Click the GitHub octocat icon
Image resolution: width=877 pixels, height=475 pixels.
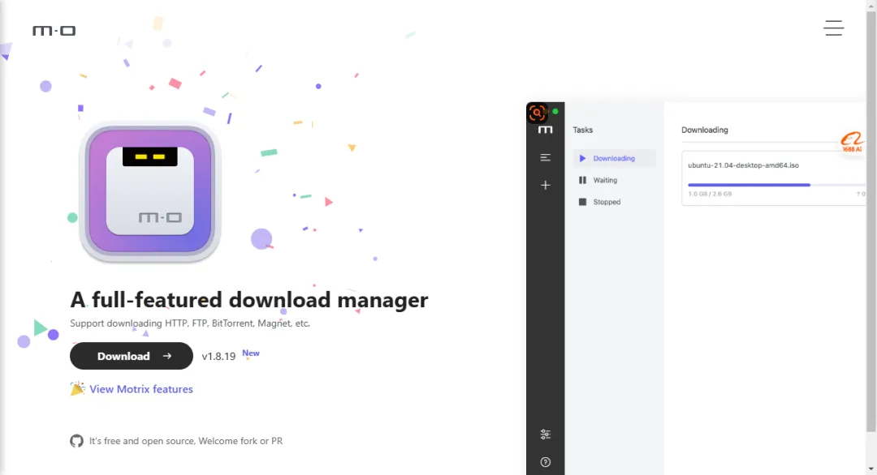coord(76,441)
